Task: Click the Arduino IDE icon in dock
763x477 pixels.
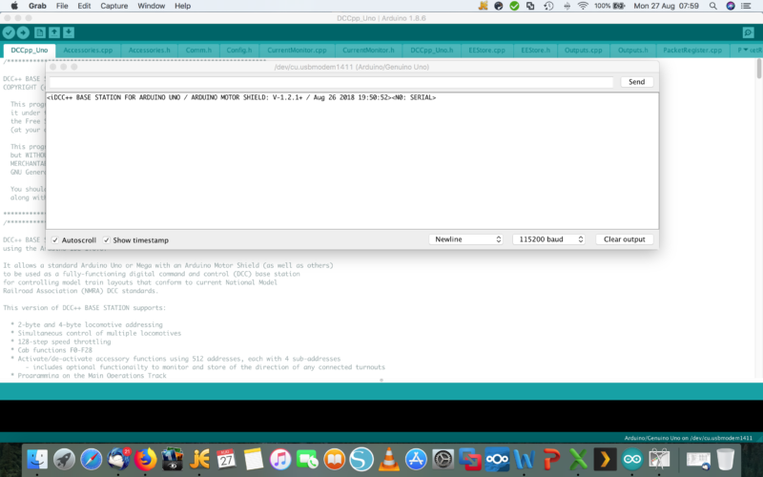Action: 632,459
